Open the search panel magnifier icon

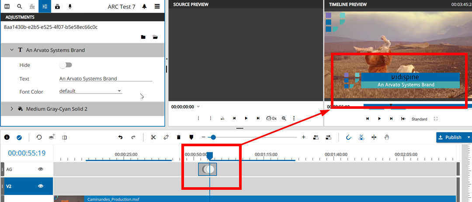[x=20, y=7]
